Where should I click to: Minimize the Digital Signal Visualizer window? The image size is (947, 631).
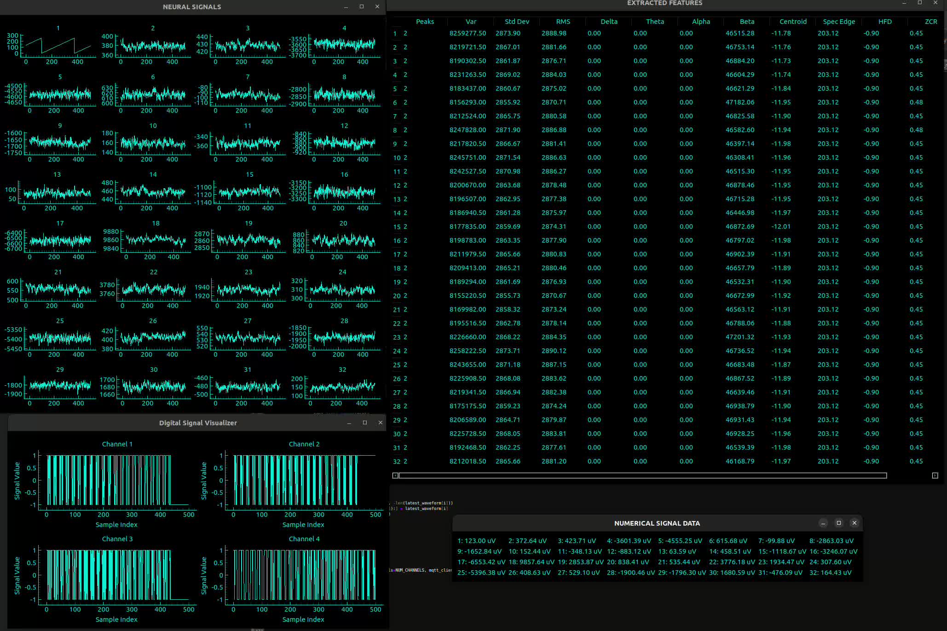click(x=349, y=423)
